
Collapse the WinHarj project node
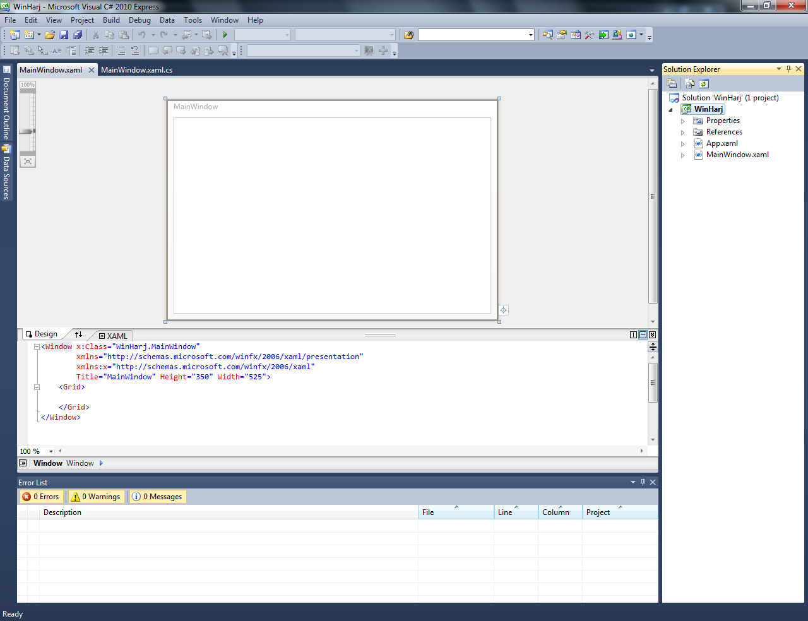coord(671,110)
